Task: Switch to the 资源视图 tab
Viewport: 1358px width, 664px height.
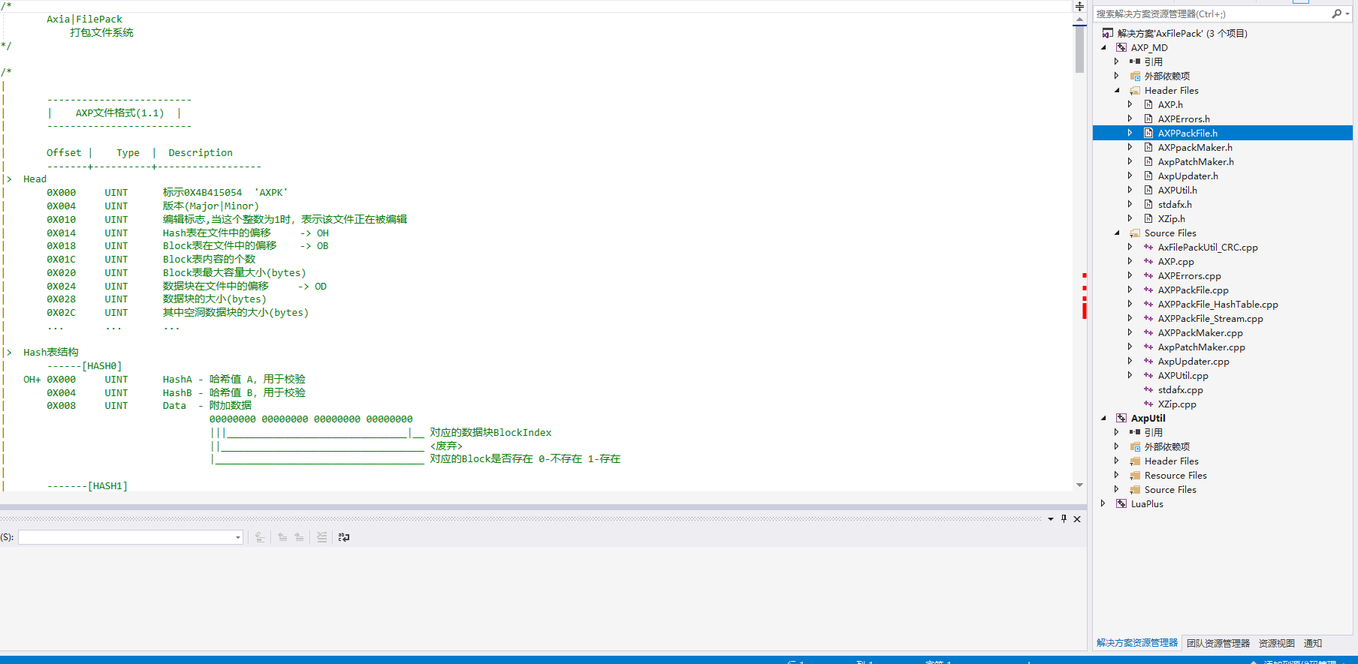Action: 1276,643
